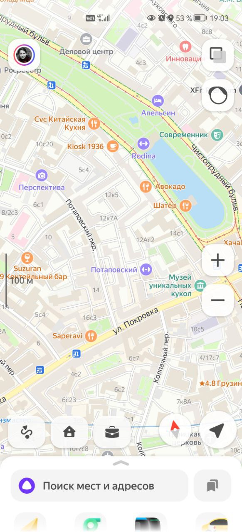Image resolution: width=242 pixels, height=532 pixels.
Task: Open the route planning button
Action: [27, 432]
